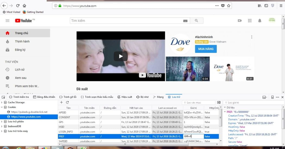This screenshot has height=149, width=285.
Task: Open the 0:34 video thumbnail
Action: click(188, 69)
